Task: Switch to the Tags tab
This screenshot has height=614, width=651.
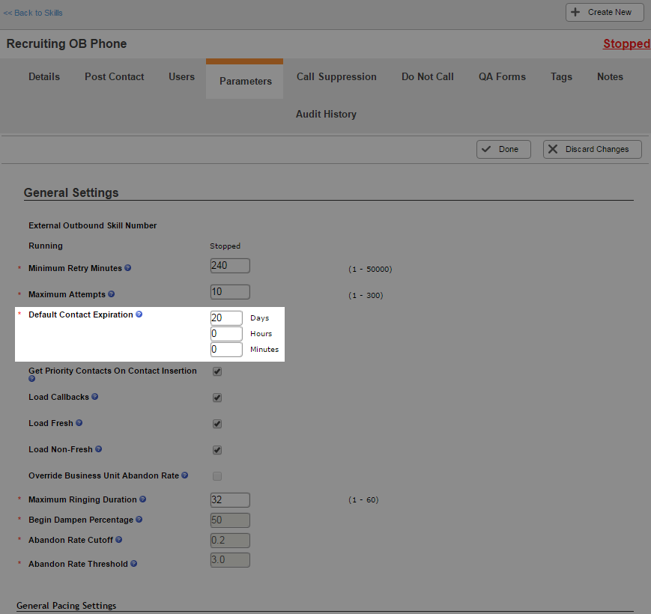Action: tap(561, 76)
